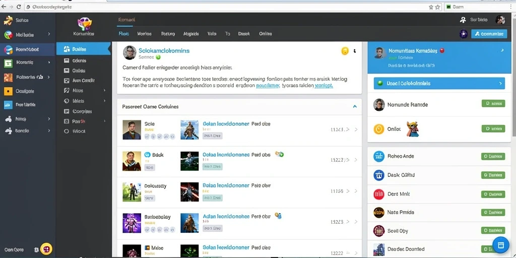
Task: Select the Onlise tab in top navigation
Action: tap(265, 34)
